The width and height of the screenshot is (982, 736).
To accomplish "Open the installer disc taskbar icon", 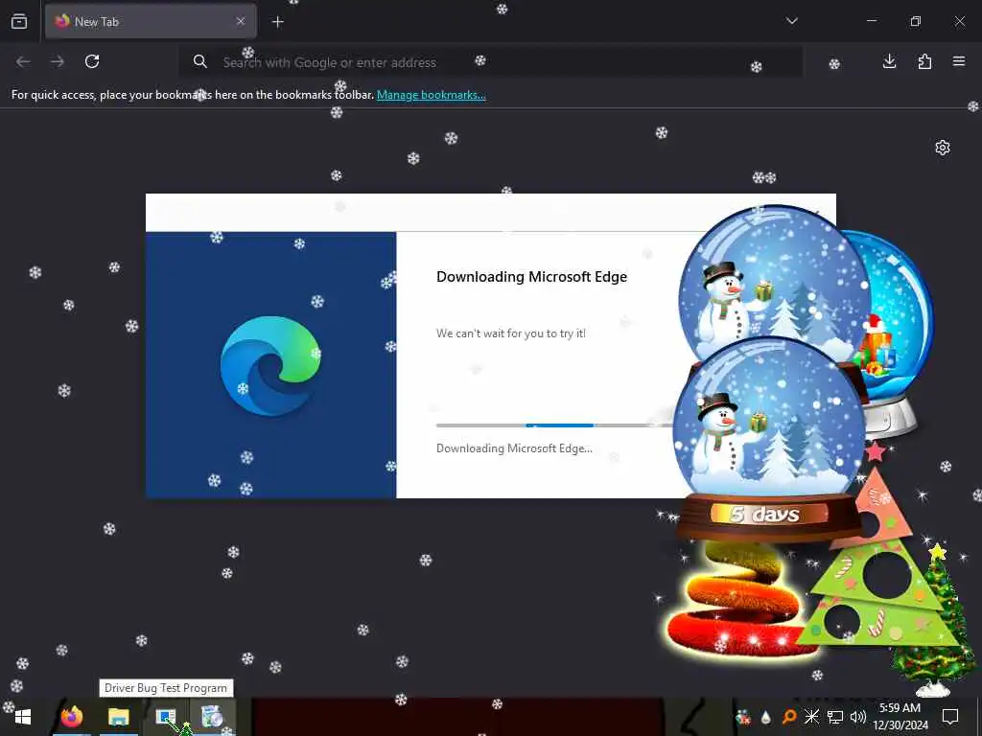I will [212, 717].
